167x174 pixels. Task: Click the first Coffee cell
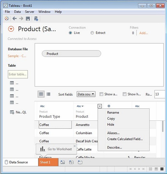click(55, 125)
